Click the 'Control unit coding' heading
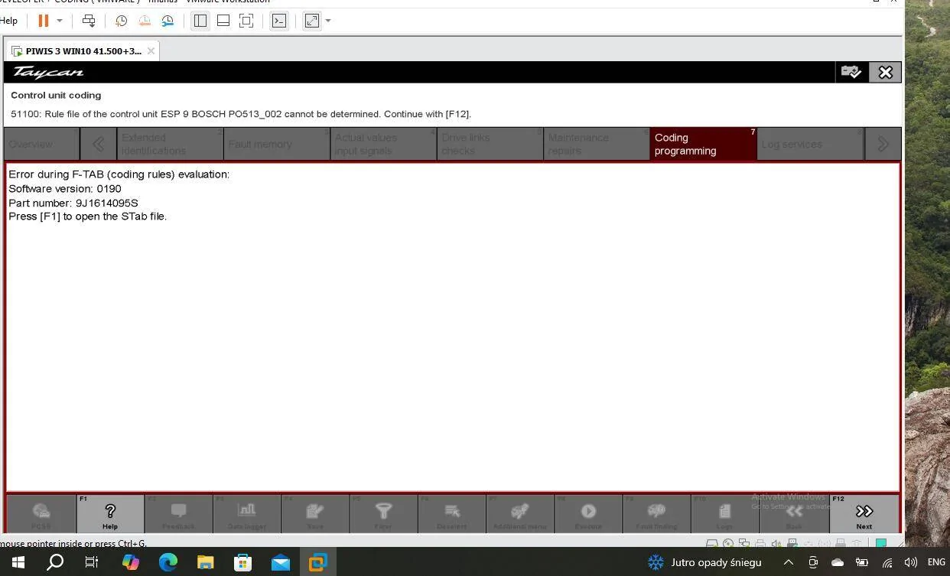 [56, 96]
